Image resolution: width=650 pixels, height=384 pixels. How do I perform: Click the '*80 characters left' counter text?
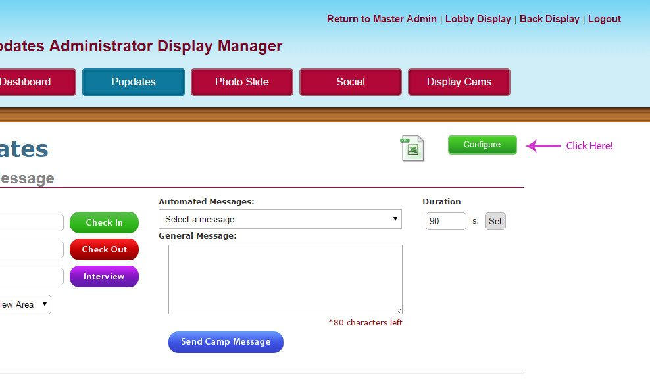(x=365, y=322)
